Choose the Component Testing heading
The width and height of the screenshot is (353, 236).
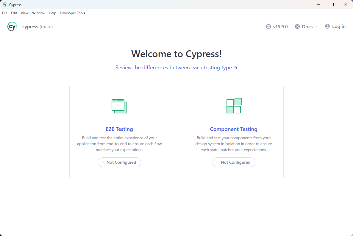click(x=234, y=129)
